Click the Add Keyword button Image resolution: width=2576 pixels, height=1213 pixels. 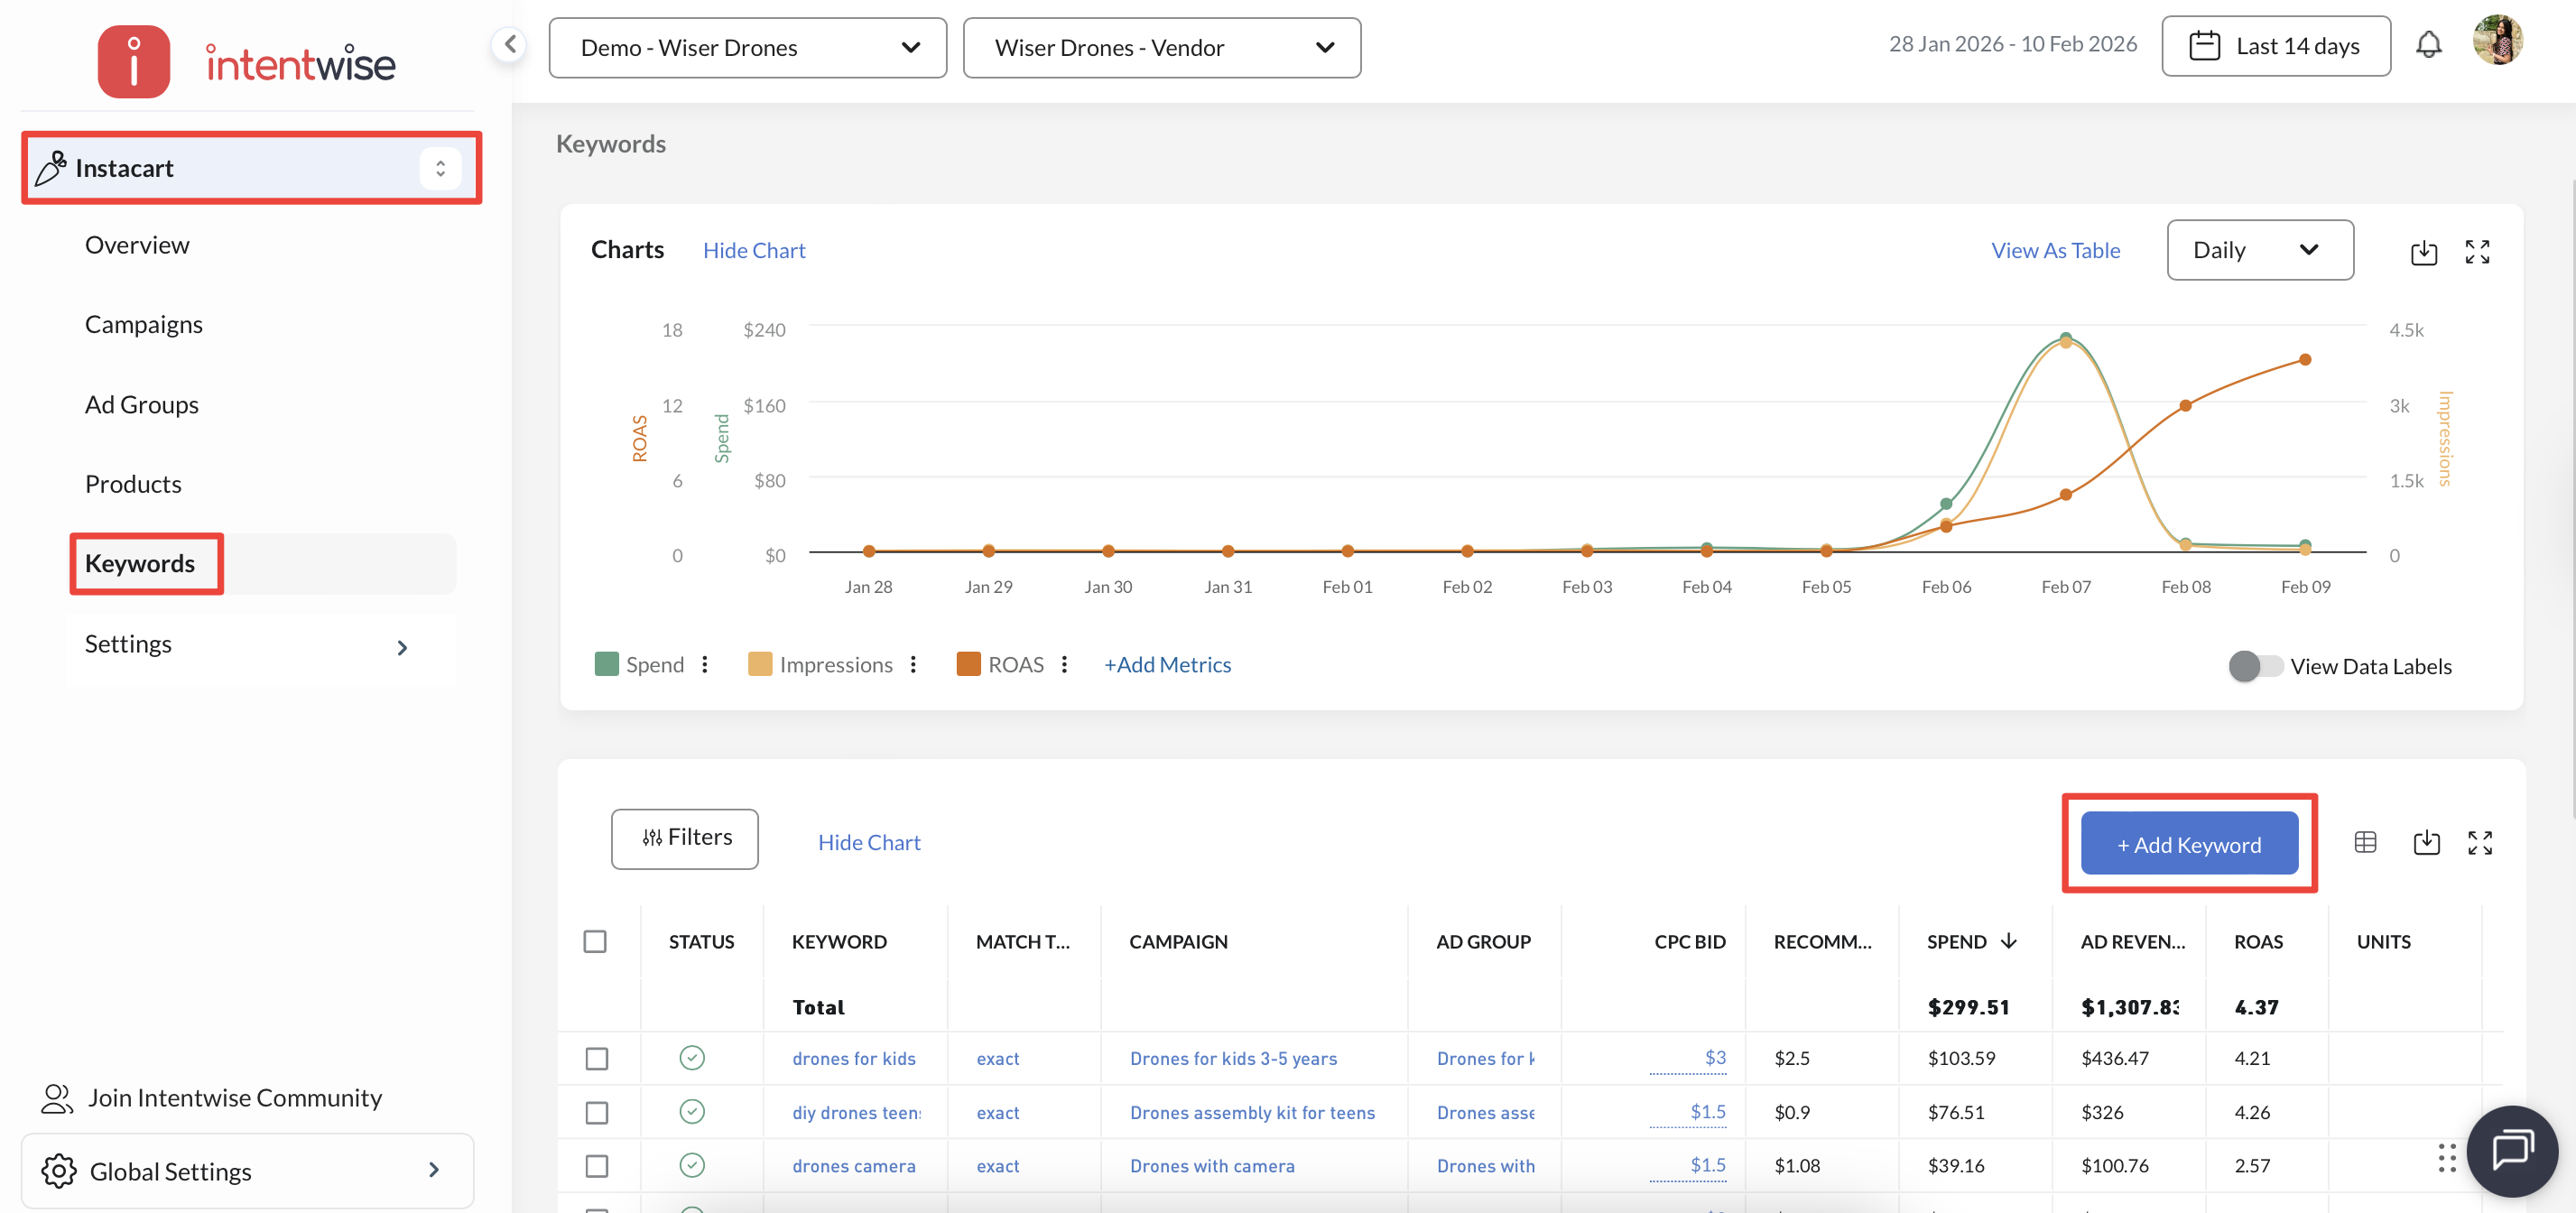2188,844
